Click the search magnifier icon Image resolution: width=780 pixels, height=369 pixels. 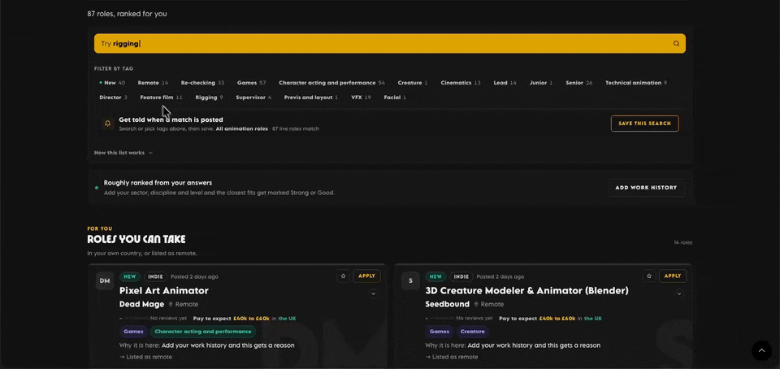point(676,43)
